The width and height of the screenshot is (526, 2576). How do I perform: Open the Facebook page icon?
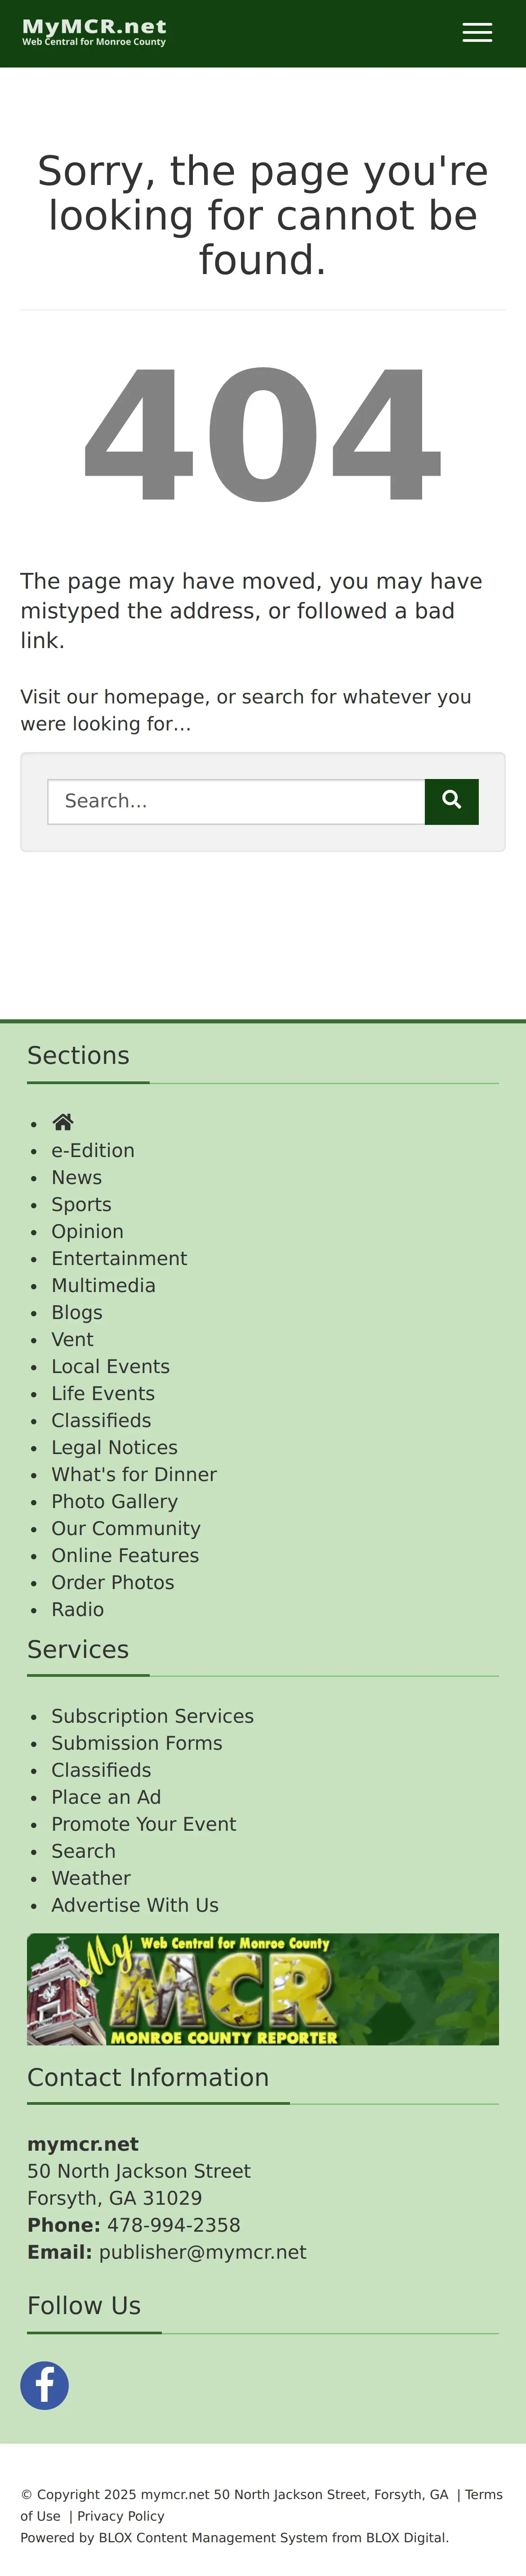click(45, 2386)
